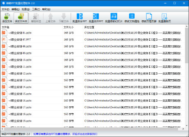
Task: Click the file icon beside 职业规划-08.pptx
Action: tap(4, 46)
